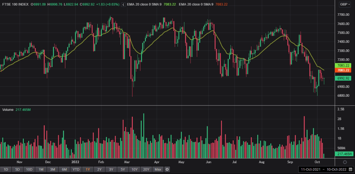Switch to the YTD range
This screenshot has height=174, width=355.
coord(76,169)
